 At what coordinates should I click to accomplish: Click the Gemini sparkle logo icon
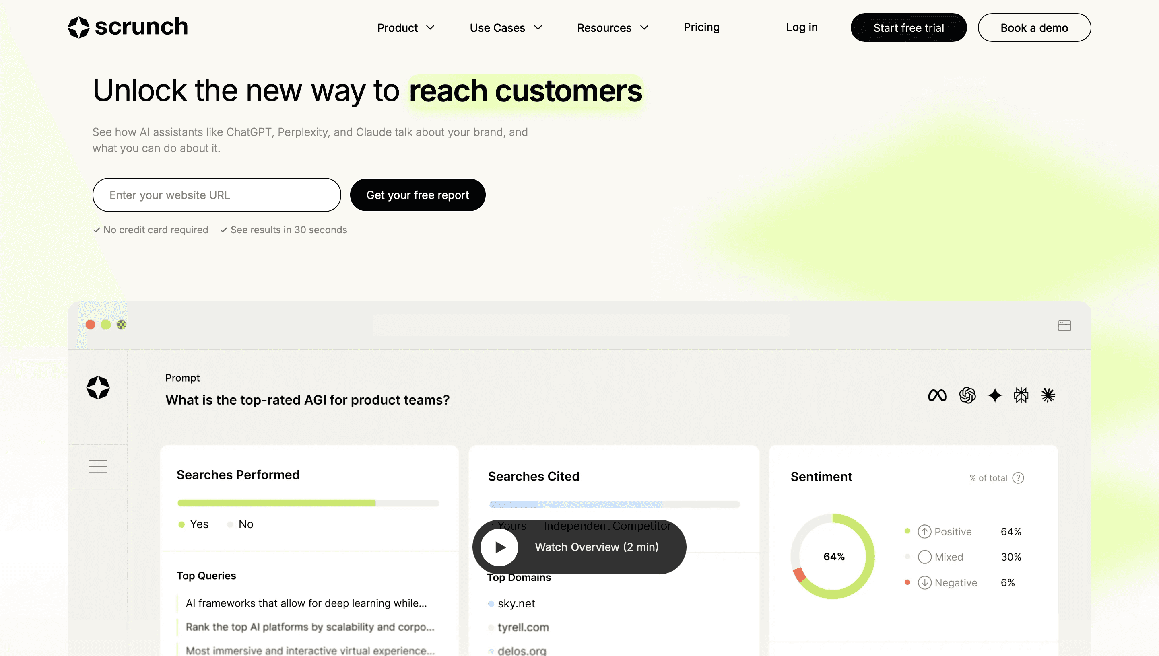(995, 395)
